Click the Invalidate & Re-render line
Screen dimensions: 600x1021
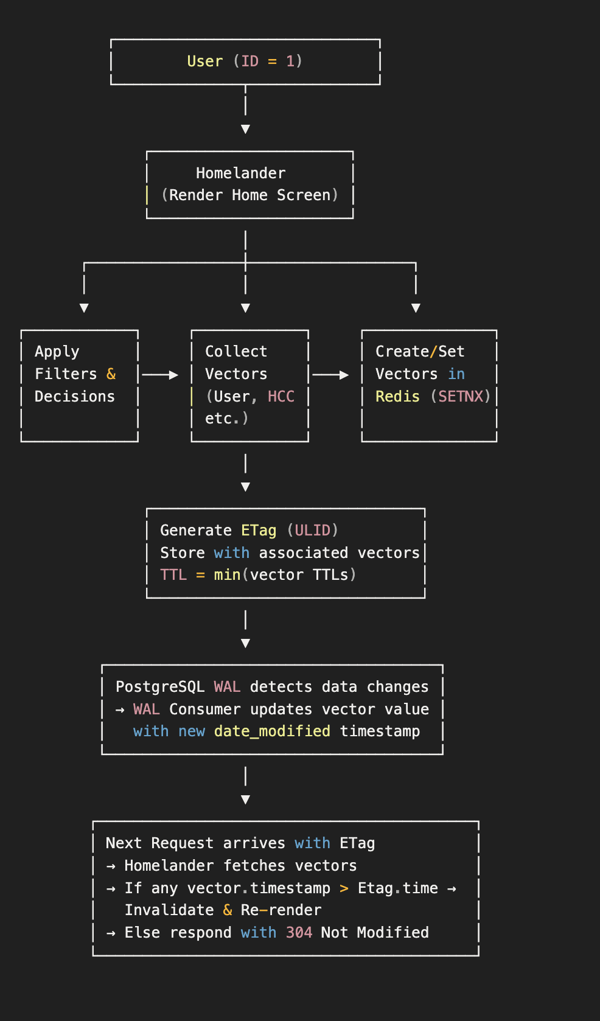point(223,910)
